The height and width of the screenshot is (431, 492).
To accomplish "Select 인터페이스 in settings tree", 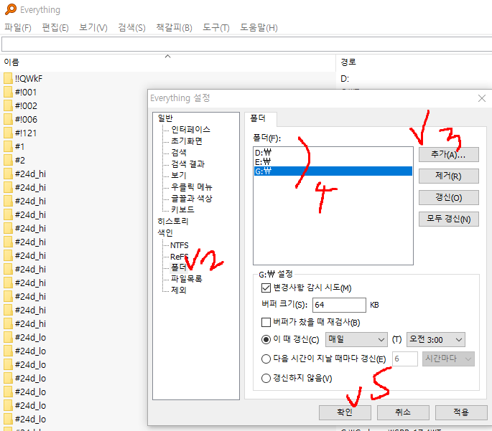I will (x=191, y=129).
